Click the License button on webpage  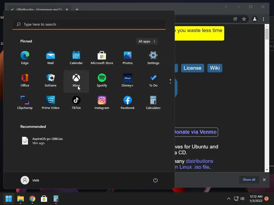tap(192, 68)
